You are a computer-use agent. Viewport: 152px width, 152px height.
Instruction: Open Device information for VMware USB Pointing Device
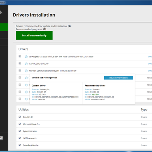(x=118, y=78)
